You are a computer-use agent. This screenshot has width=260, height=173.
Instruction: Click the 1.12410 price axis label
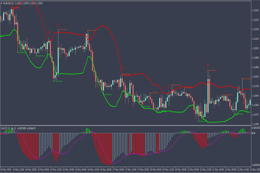click(x=255, y=10)
